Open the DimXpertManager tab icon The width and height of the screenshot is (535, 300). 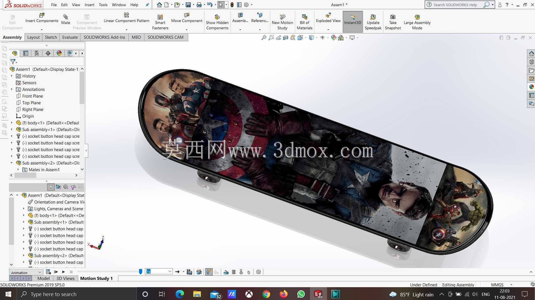click(48, 53)
